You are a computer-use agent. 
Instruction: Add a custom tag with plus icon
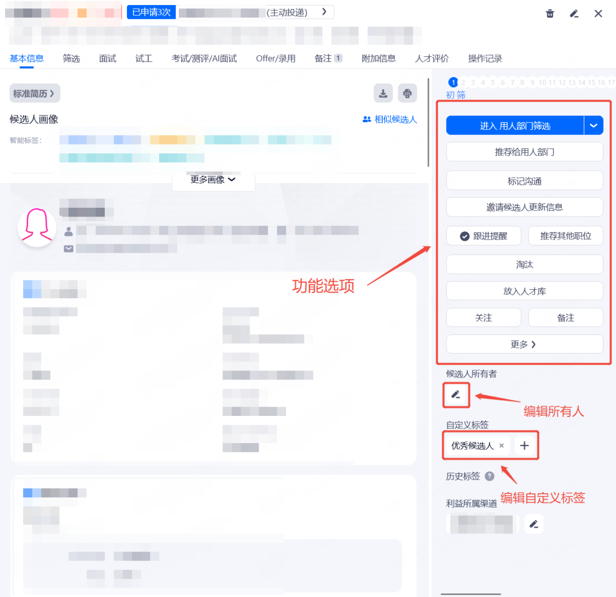tap(524, 446)
